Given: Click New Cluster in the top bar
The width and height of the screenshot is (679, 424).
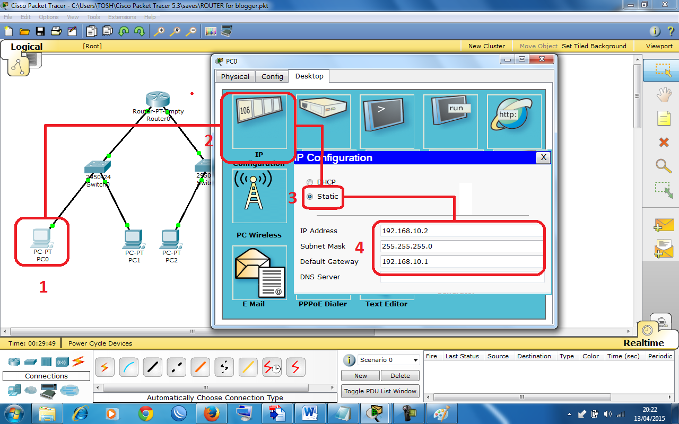Looking at the screenshot, I should click(486, 46).
